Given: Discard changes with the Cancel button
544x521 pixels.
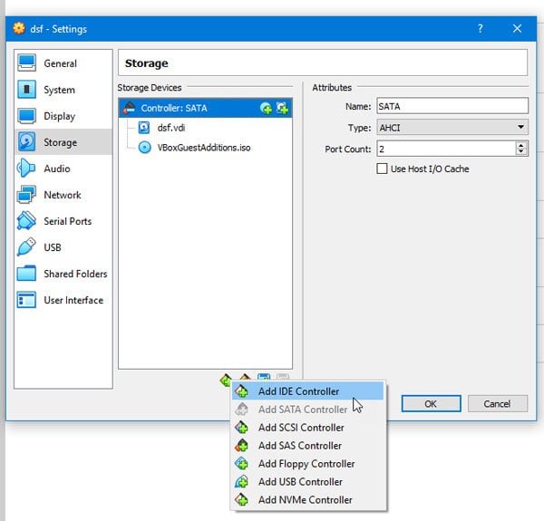Looking at the screenshot, I should pyautogui.click(x=498, y=403).
